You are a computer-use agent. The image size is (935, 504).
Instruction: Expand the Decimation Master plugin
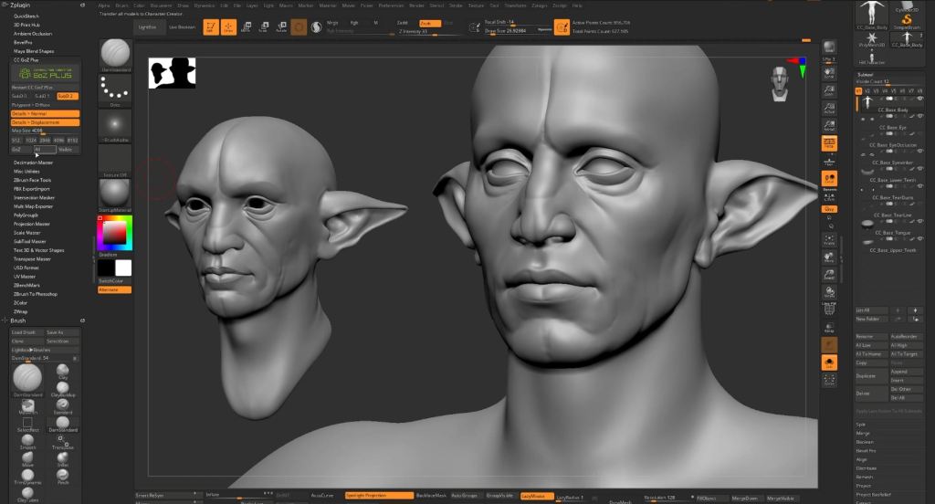(34, 163)
